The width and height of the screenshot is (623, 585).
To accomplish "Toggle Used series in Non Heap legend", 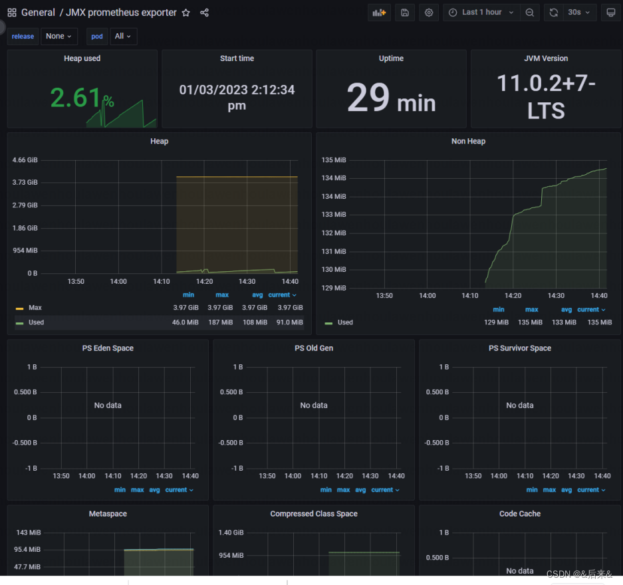I will coord(345,322).
